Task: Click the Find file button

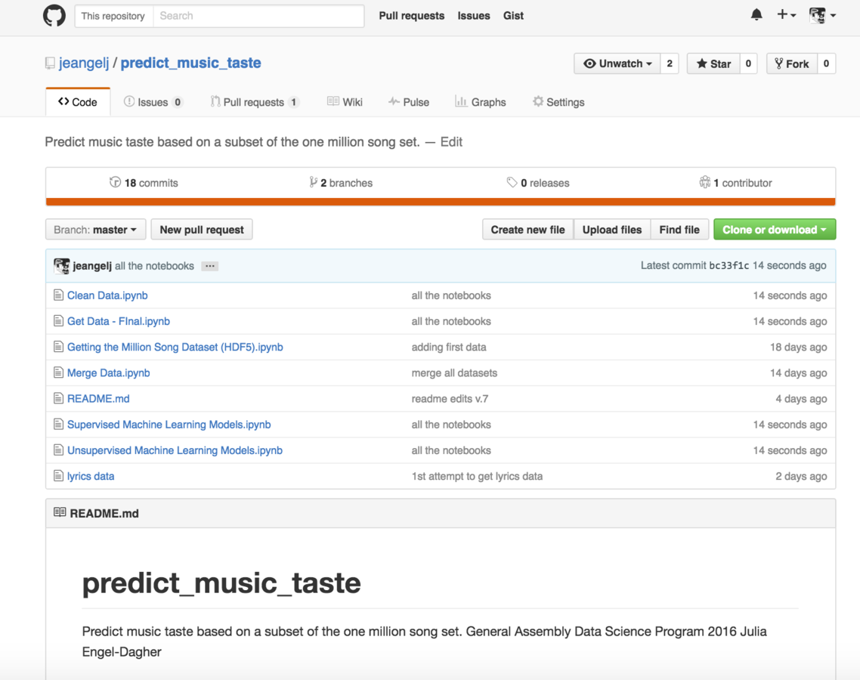Action: click(x=679, y=230)
